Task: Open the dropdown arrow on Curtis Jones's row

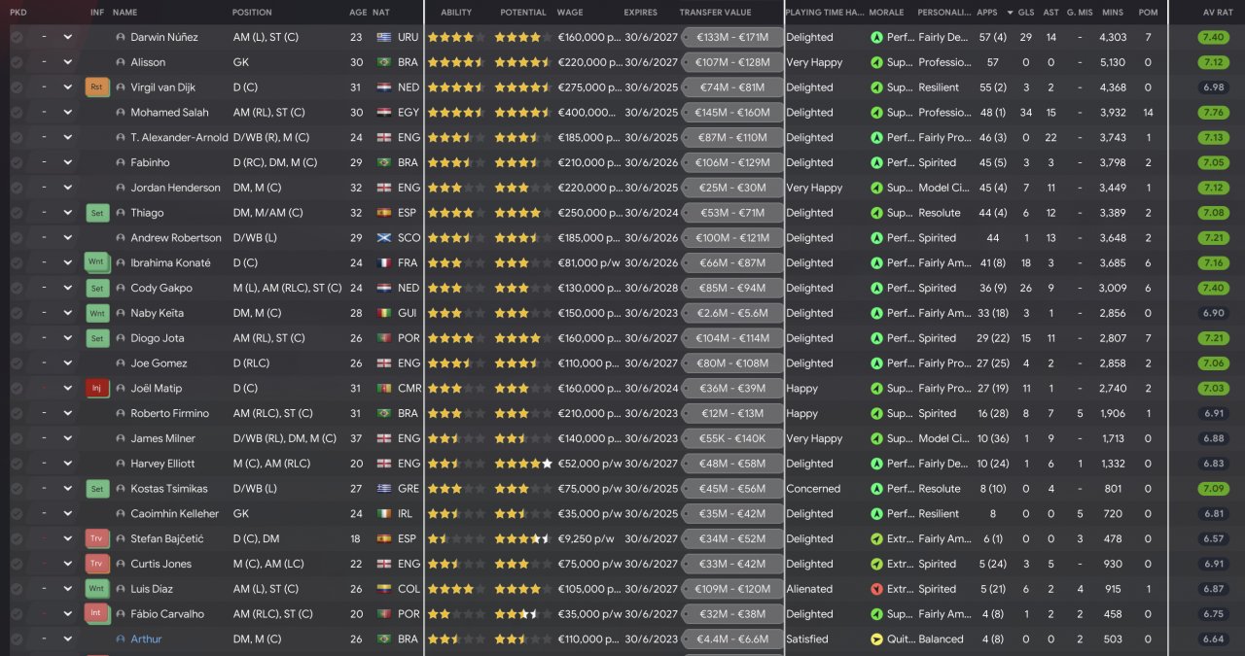Action: [x=68, y=564]
